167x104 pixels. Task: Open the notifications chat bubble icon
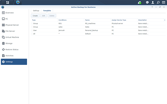(x=147, y=2)
